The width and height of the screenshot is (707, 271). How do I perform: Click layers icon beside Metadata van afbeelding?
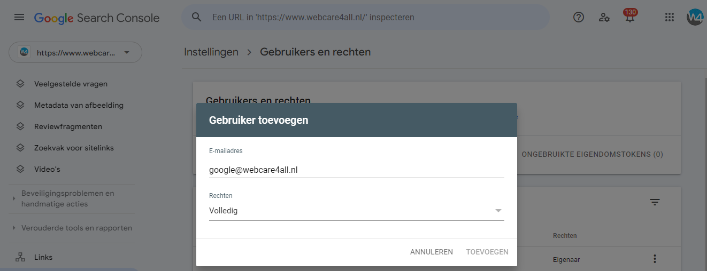point(20,105)
